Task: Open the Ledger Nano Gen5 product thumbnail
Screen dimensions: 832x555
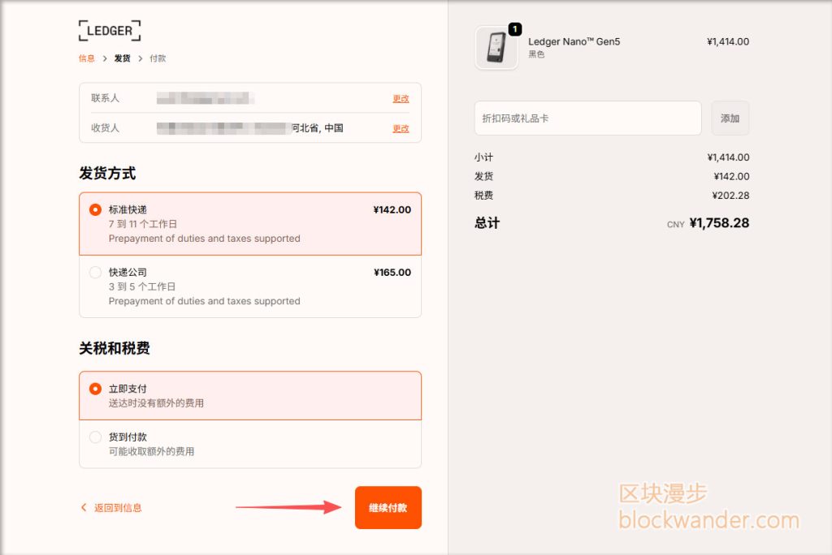Action: [x=496, y=48]
